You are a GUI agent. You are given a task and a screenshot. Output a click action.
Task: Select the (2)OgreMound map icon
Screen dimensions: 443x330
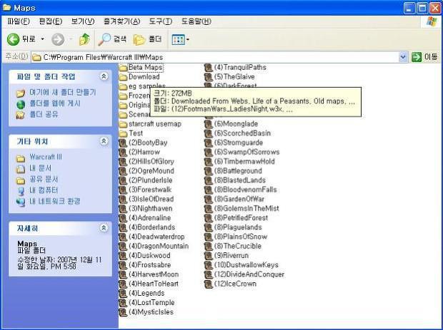[x=123, y=171]
